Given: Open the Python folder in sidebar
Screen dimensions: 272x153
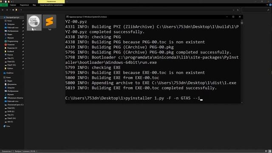Looking at the screenshot, I should coord(10,68).
